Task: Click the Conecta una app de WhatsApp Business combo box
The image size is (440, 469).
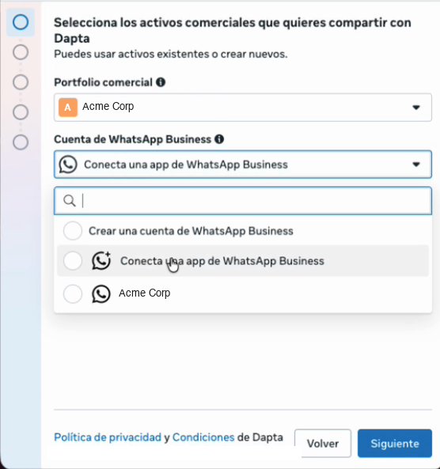Action: pos(243,165)
